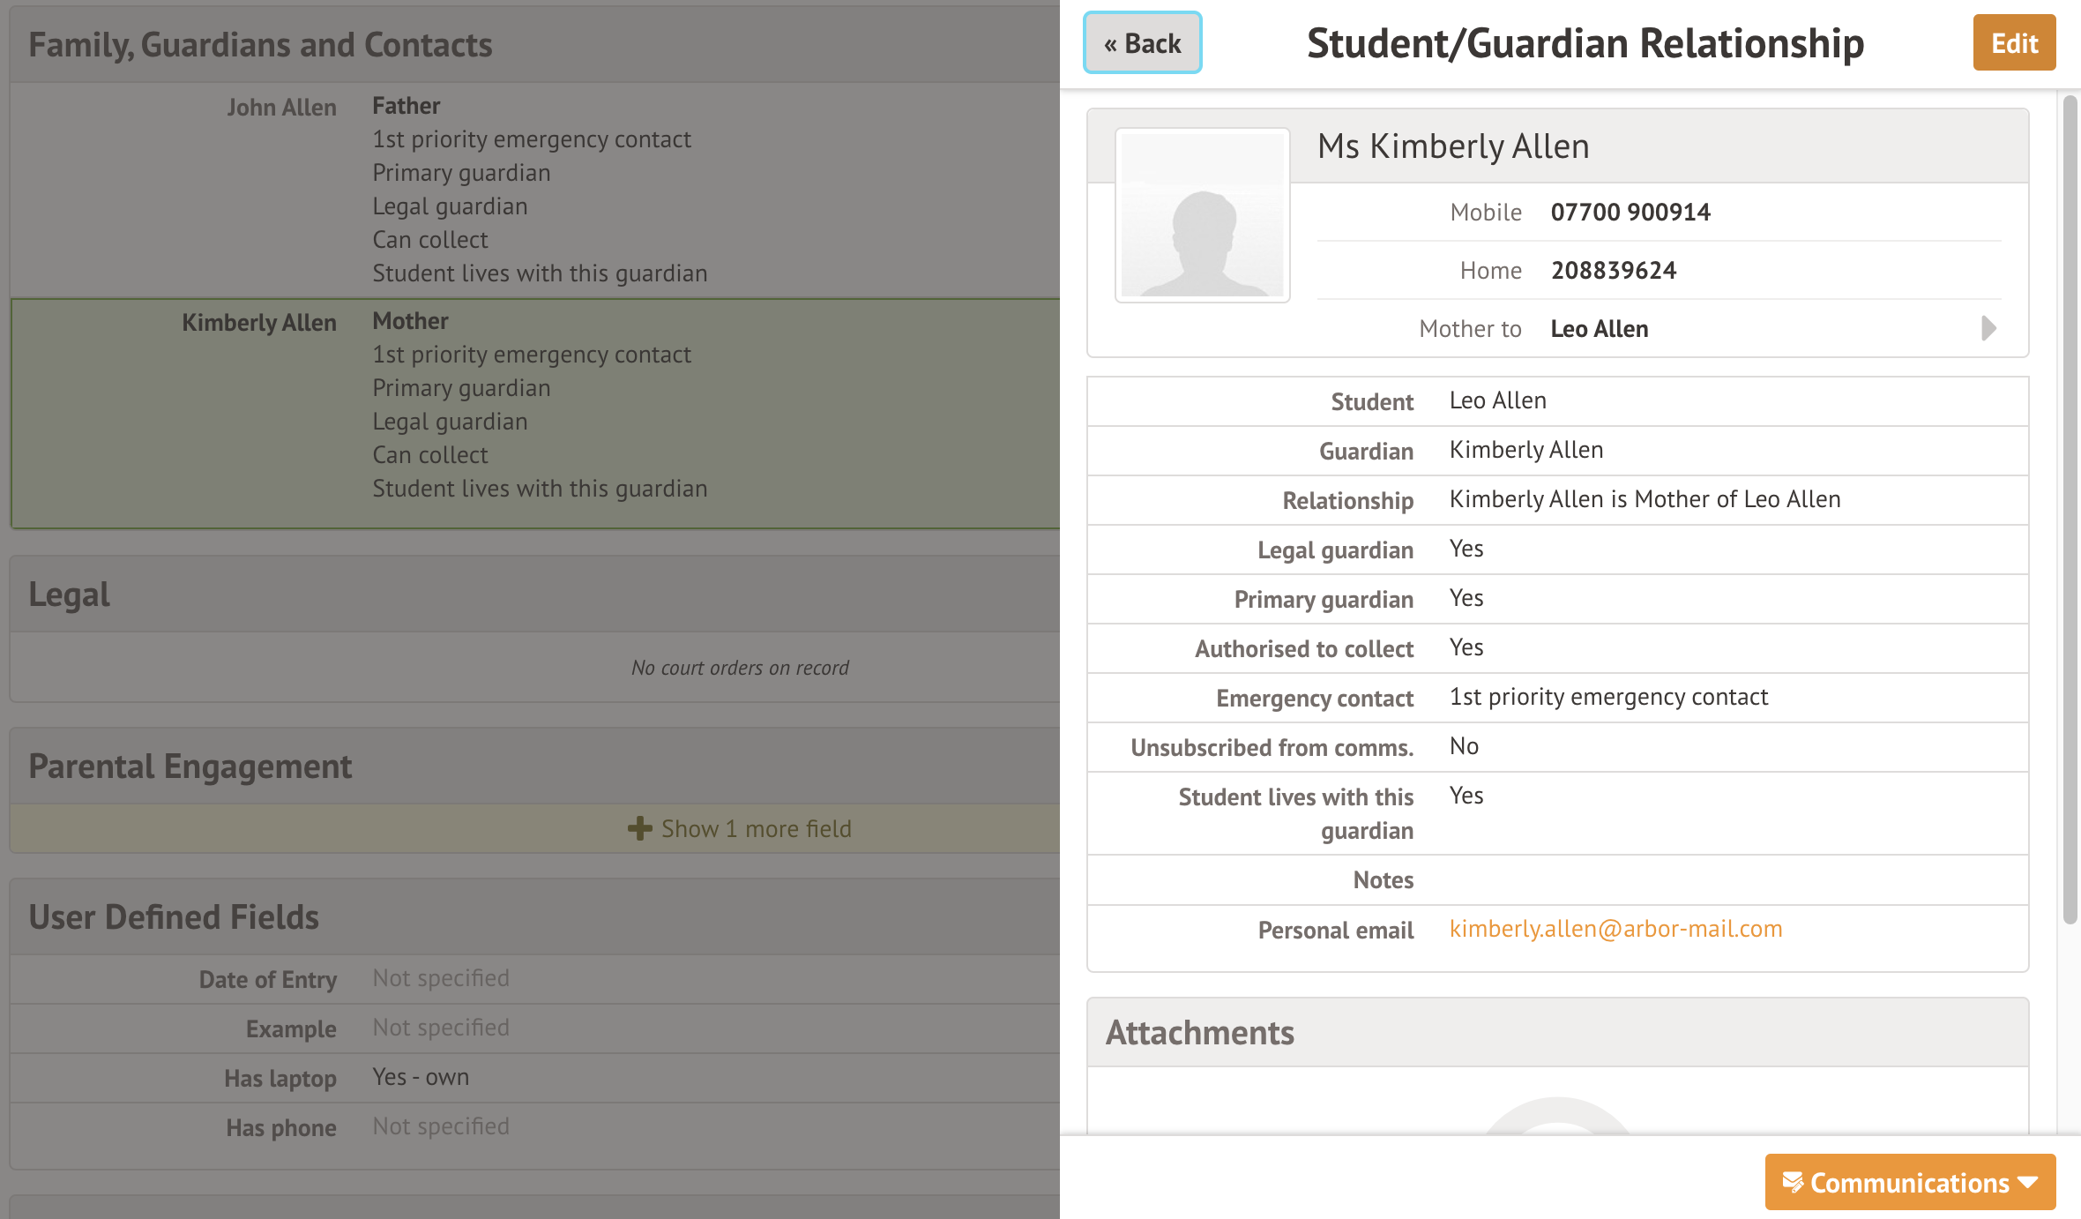Click the plus icon in Parental Engagement
Image resolution: width=2081 pixels, height=1219 pixels.
click(x=639, y=829)
